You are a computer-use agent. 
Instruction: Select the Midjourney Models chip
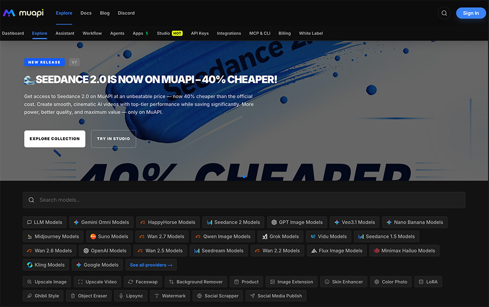pyautogui.click(x=53, y=237)
